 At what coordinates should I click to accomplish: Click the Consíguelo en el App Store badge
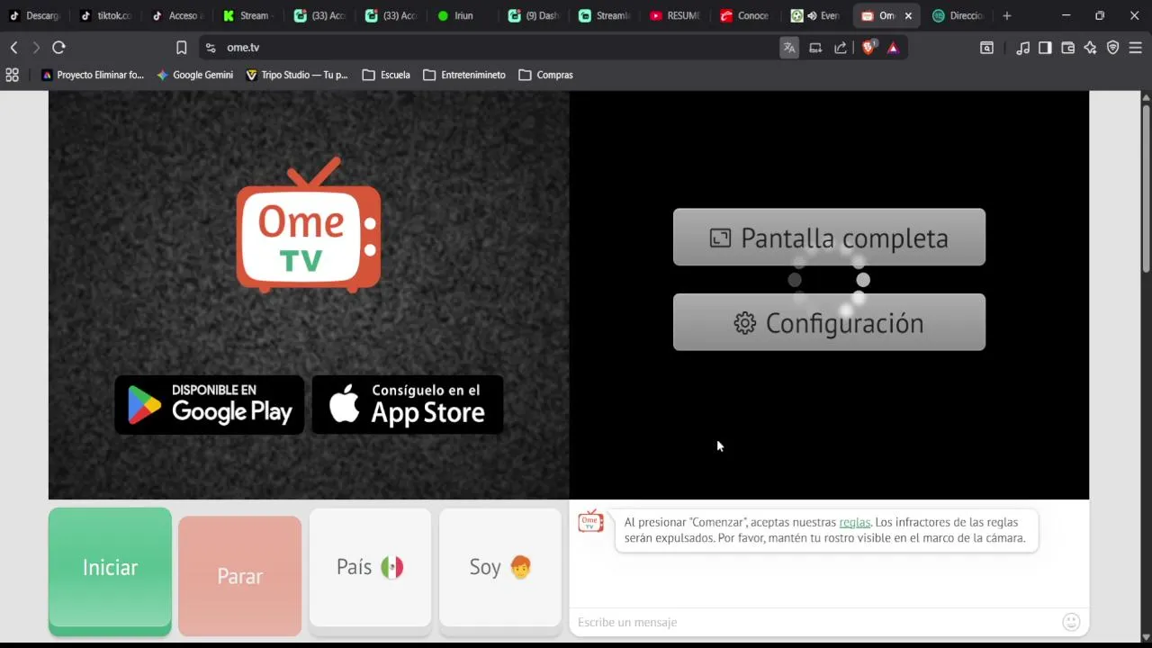pos(408,405)
